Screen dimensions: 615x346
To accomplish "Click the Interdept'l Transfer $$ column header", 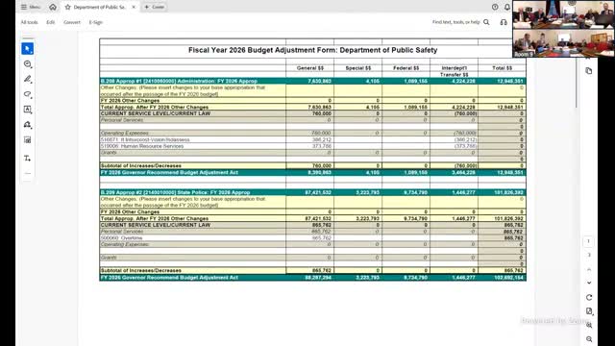I will click(x=454, y=71).
